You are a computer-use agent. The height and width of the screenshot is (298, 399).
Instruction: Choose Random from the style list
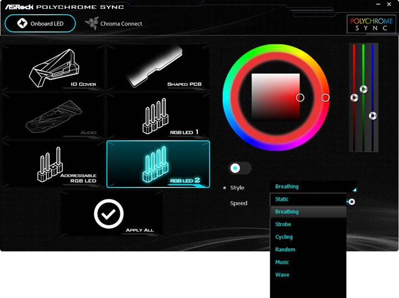click(308, 249)
